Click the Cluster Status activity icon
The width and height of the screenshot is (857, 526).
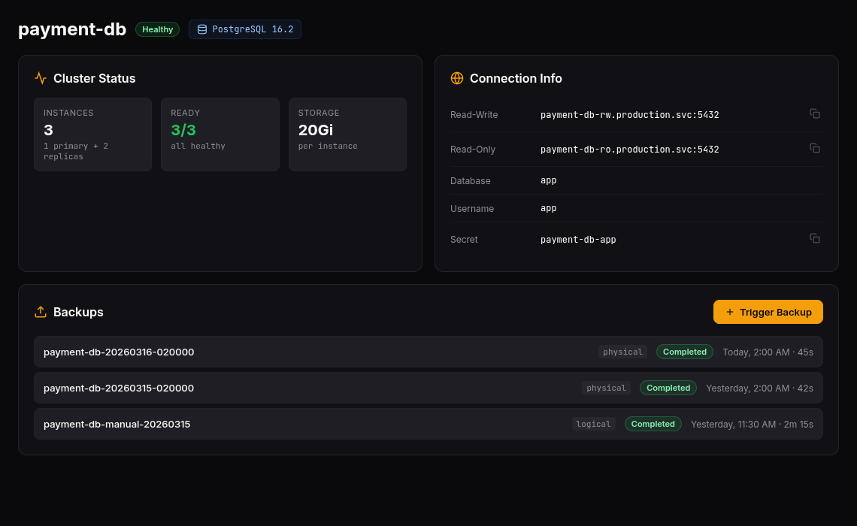tap(41, 78)
